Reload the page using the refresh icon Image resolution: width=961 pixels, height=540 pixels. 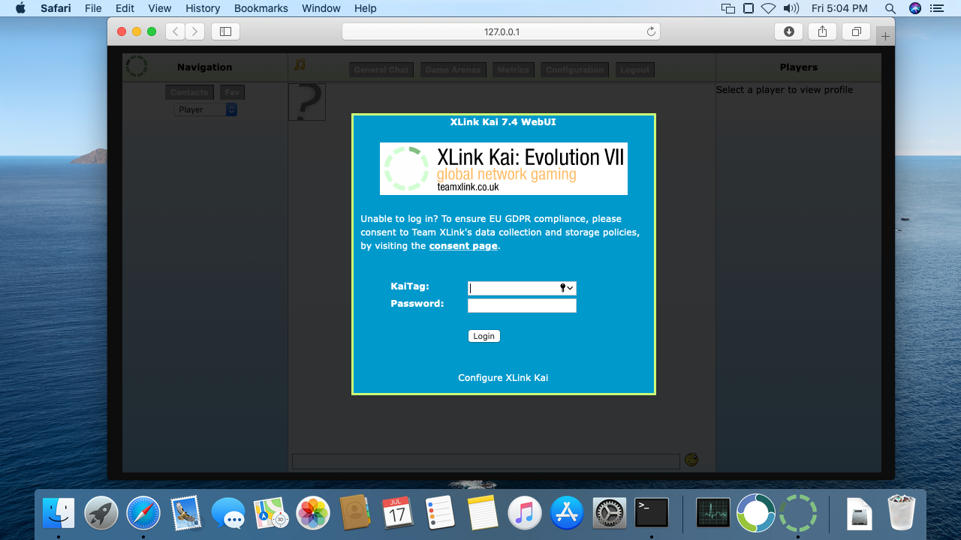coord(651,31)
